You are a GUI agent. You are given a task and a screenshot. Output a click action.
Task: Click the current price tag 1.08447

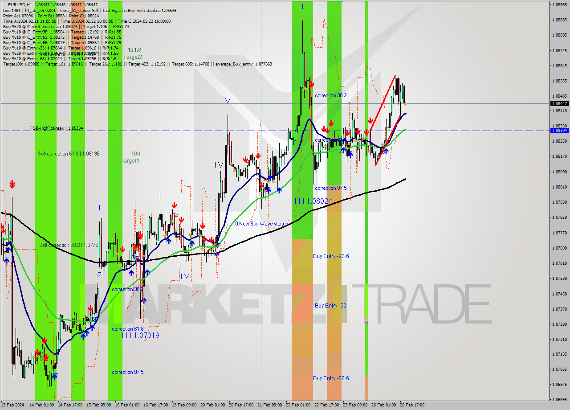tap(559, 103)
